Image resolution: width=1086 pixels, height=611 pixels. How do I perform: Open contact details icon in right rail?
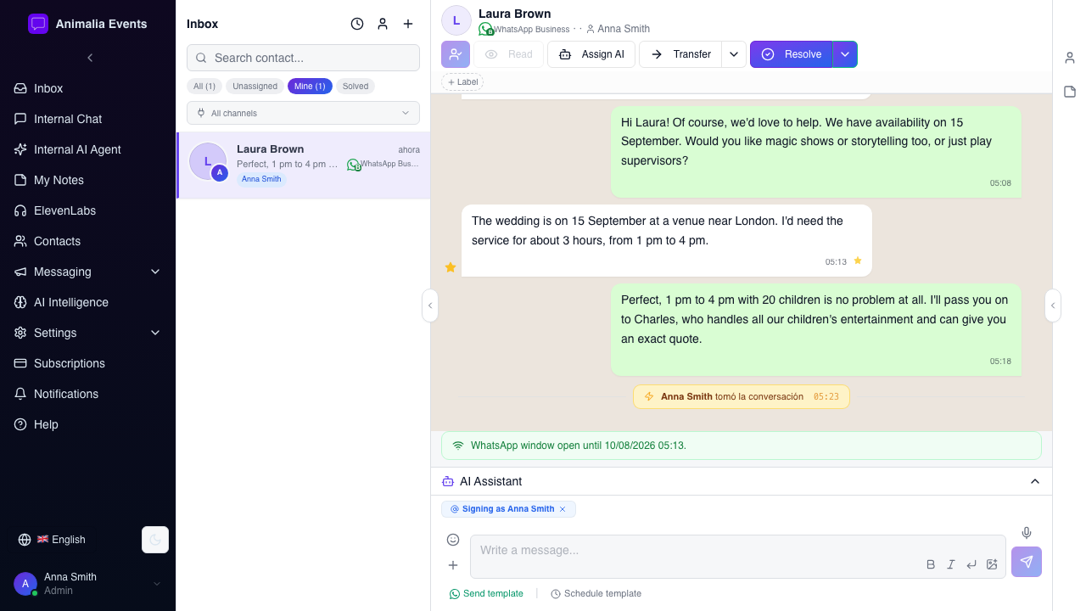[x=1070, y=58]
